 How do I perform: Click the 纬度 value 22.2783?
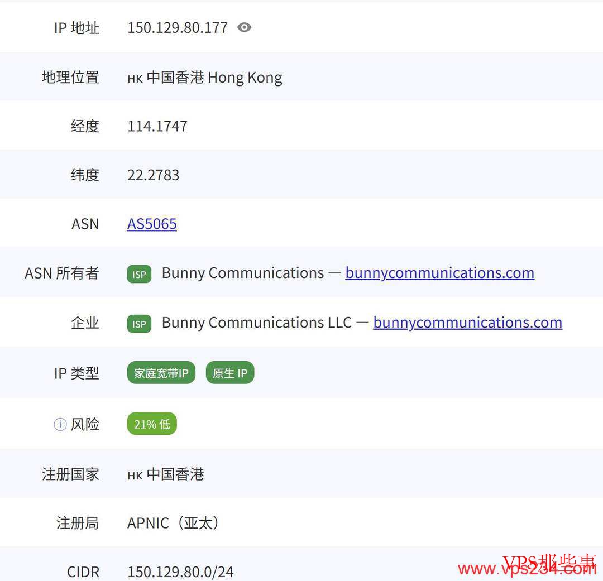[x=154, y=175]
